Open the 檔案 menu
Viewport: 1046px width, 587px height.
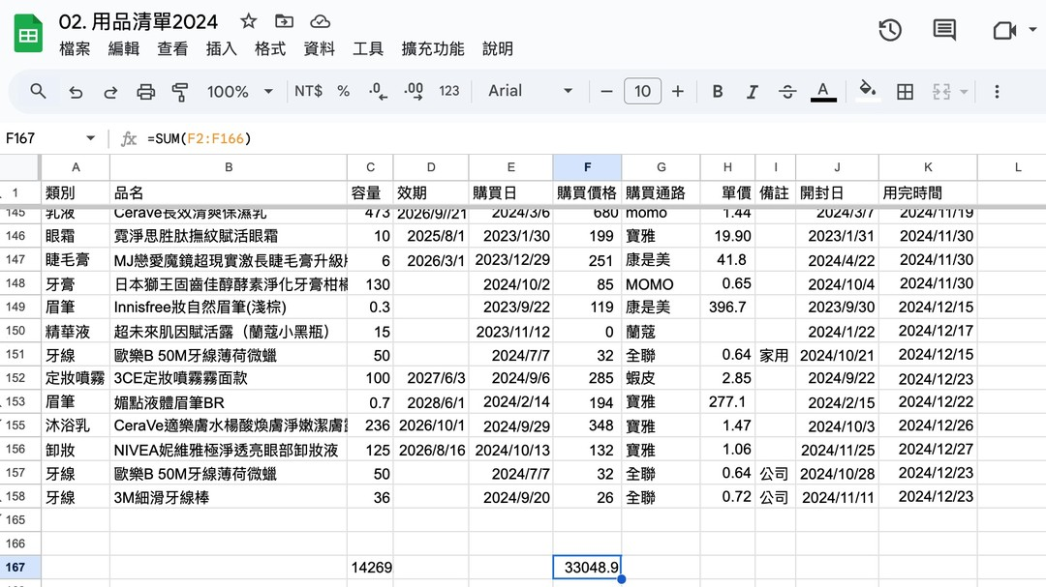pyautogui.click(x=75, y=48)
